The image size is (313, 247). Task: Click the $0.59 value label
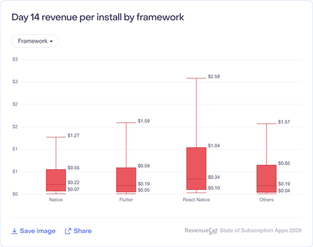(144, 166)
